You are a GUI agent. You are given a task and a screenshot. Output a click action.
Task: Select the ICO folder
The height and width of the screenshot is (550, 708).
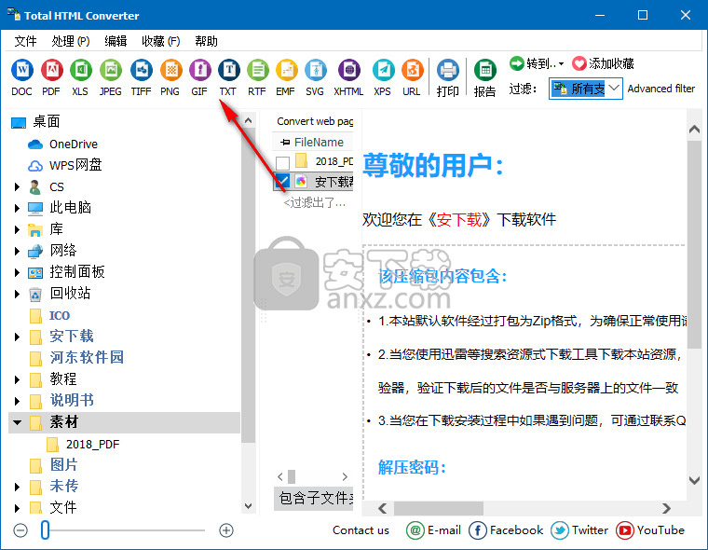click(59, 315)
